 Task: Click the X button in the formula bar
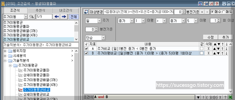220,97
